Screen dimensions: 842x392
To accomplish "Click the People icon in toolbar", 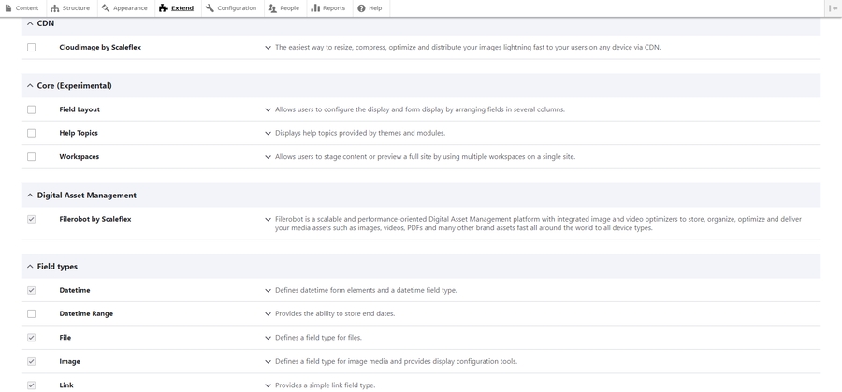I will pyautogui.click(x=272, y=8).
